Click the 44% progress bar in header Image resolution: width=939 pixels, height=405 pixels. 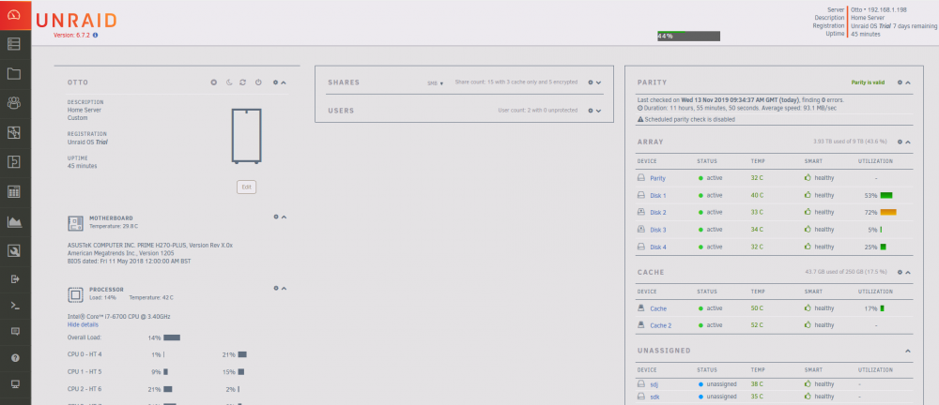point(688,37)
